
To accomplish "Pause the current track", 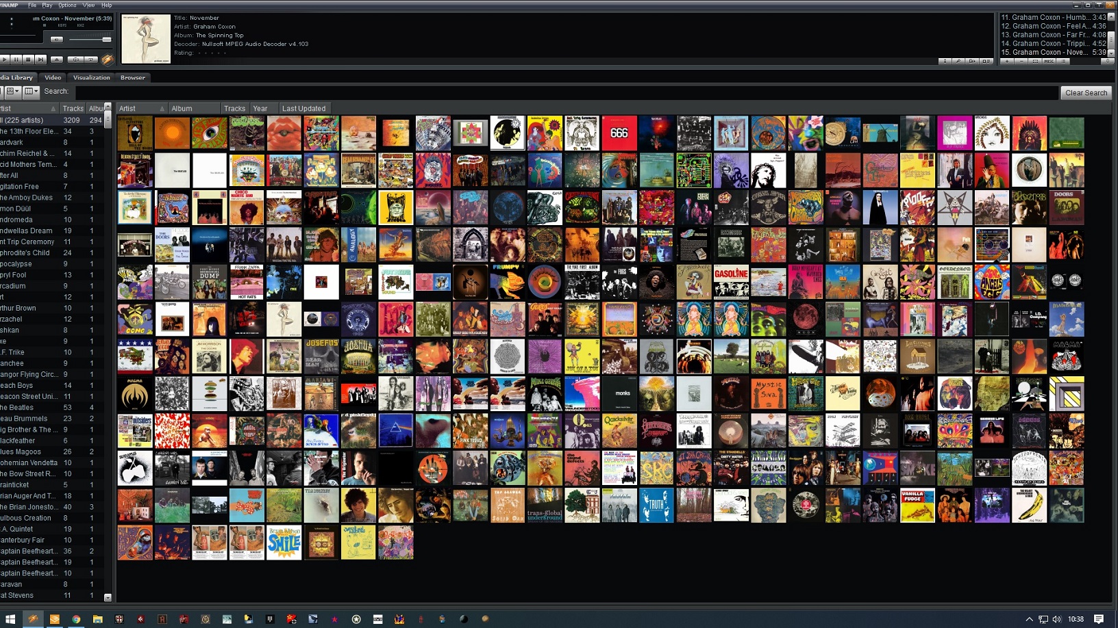I will tap(16, 60).
